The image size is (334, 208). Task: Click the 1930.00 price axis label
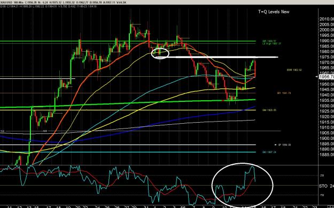[x=327, y=106]
